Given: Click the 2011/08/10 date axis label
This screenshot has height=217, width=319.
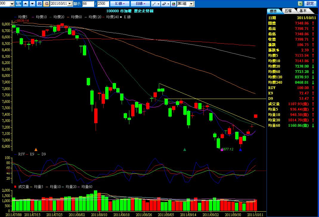Looking at the screenshot, I should pos(99,215).
